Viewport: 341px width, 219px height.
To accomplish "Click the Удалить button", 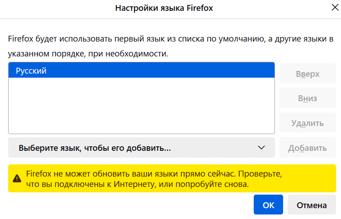I will coord(308,123).
